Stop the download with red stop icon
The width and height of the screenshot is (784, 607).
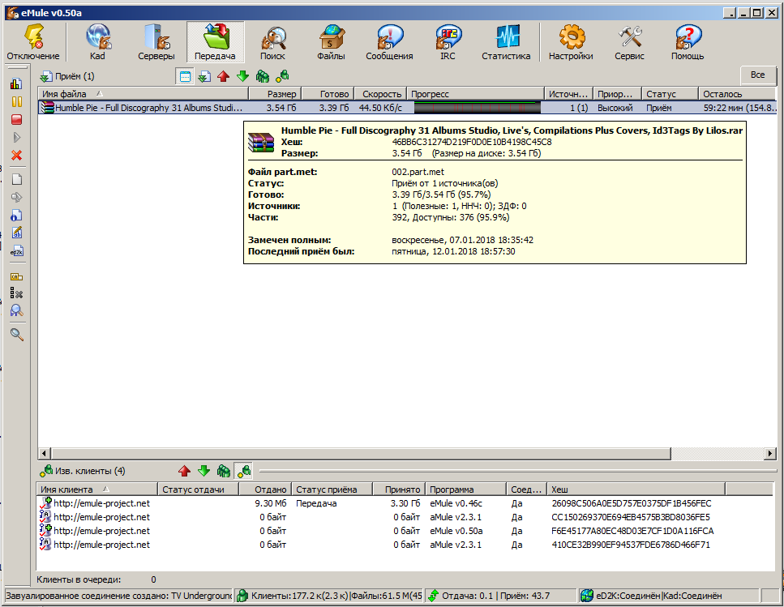click(x=16, y=119)
